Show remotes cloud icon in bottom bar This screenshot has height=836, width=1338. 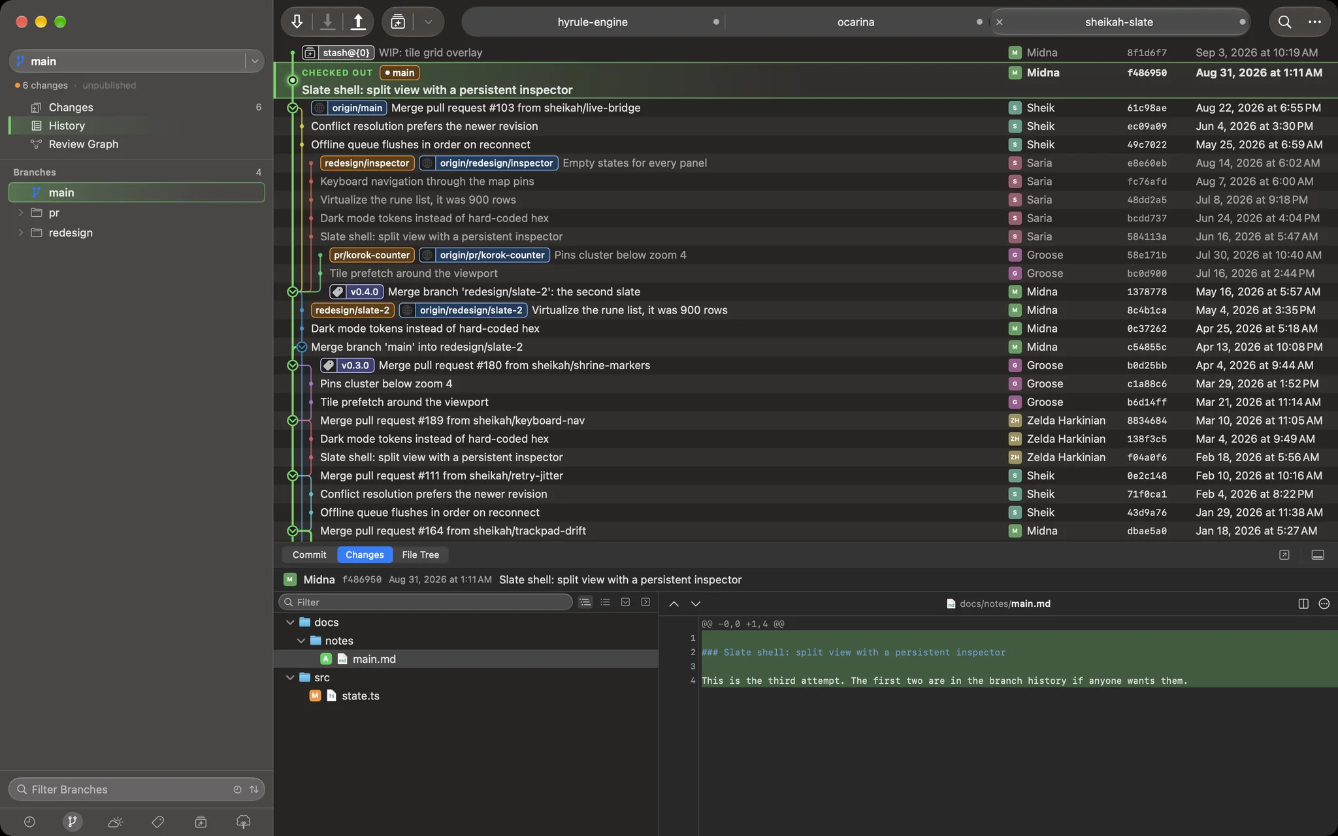click(115, 822)
